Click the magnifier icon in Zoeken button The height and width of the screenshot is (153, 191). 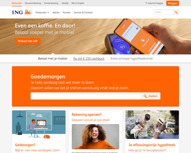145,96
